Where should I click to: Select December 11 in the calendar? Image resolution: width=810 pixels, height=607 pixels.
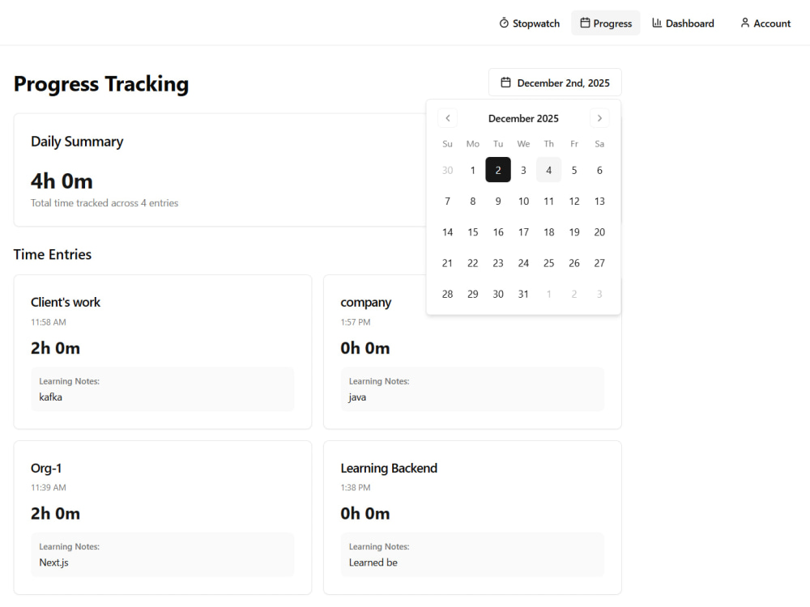tap(548, 201)
